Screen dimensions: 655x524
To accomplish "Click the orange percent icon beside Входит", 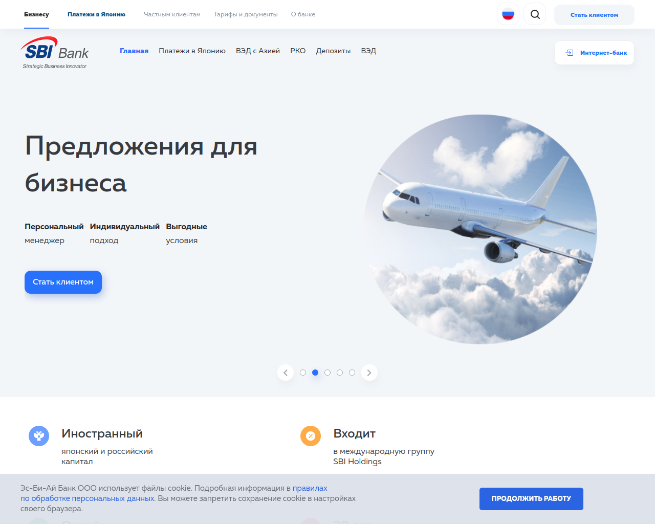I will [x=311, y=436].
